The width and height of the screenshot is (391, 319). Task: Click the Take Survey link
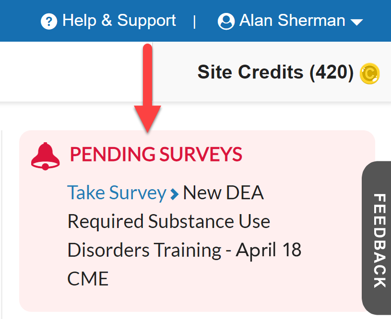point(117,193)
